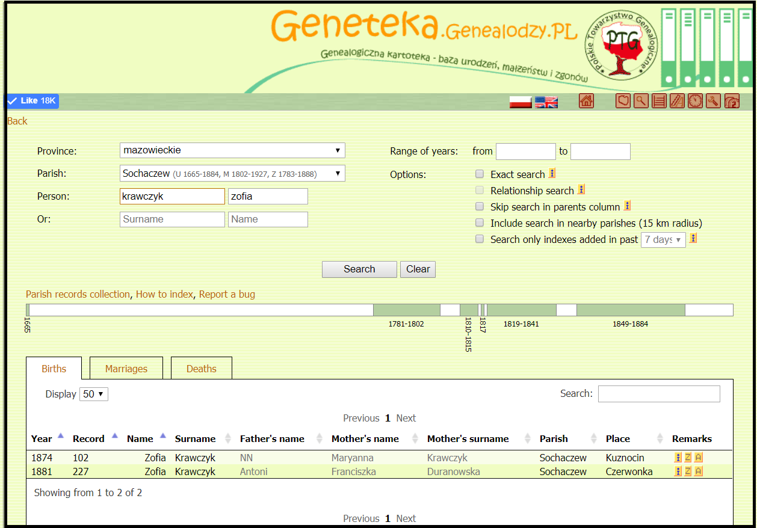
Task: Click the 'A' remark icon for the Czerwonka record
Action: [x=698, y=471]
